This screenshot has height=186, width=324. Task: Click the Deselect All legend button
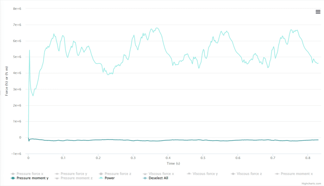point(158,178)
